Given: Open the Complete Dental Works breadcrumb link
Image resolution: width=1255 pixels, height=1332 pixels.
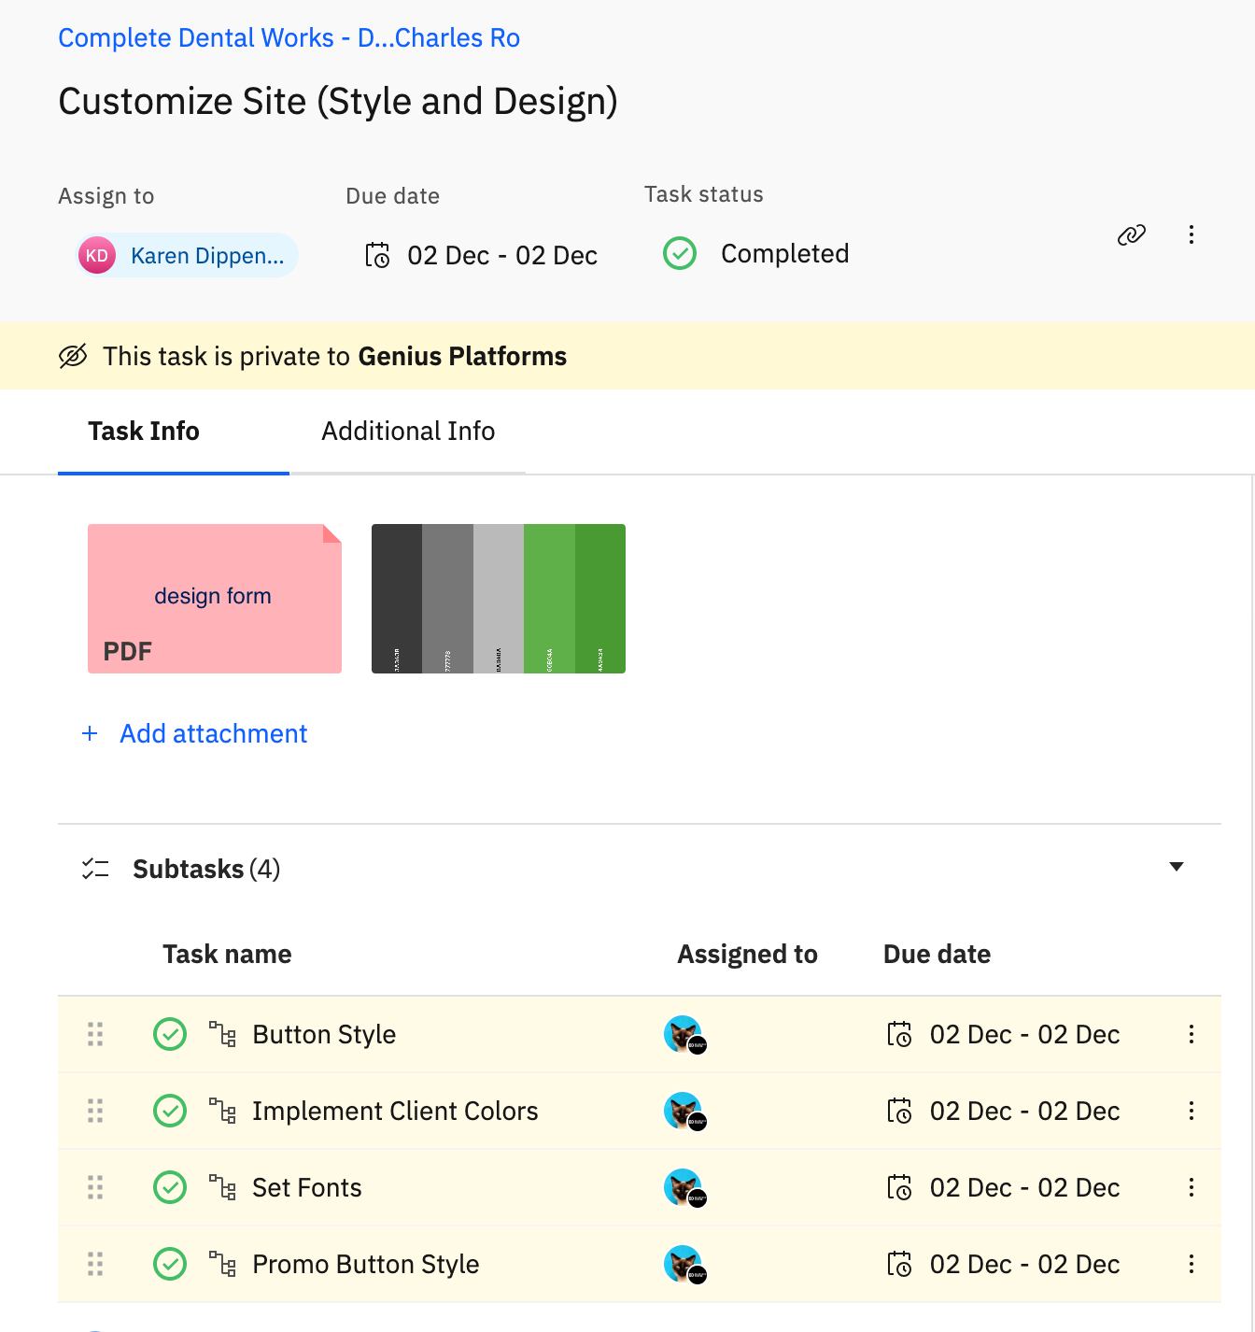Looking at the screenshot, I should click(x=289, y=37).
